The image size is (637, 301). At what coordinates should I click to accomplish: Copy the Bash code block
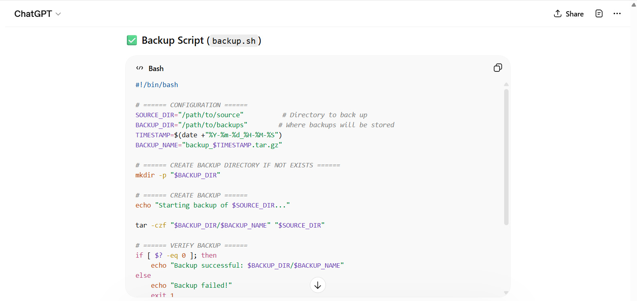coord(498,68)
